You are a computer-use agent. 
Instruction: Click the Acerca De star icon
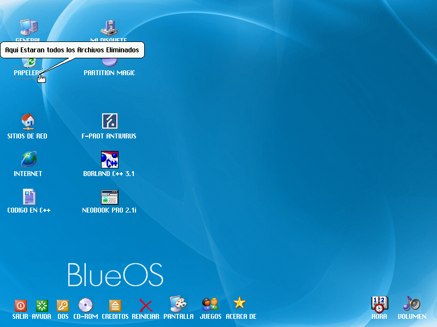239,303
